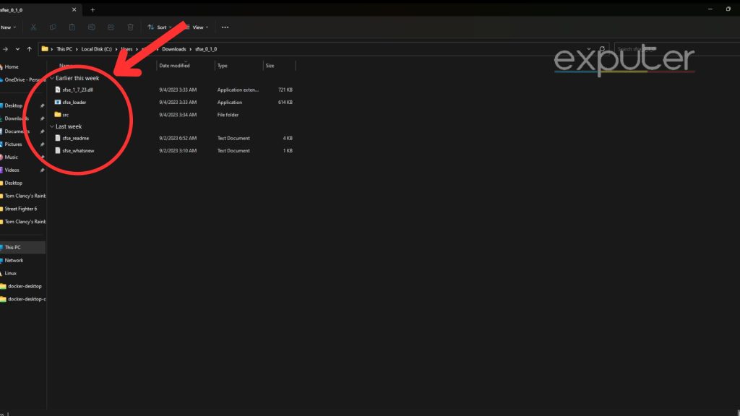Share a file with the Share icon
This screenshot has width=740, height=416.
point(110,27)
